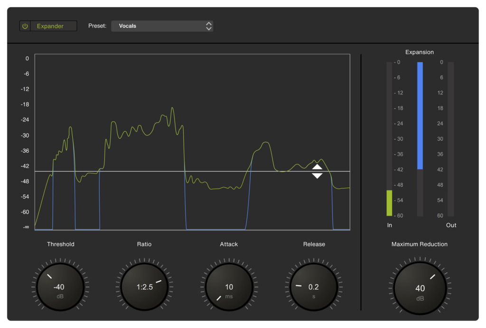Click the green In level meter
The width and height of the screenshot is (486, 328).
[x=389, y=139]
